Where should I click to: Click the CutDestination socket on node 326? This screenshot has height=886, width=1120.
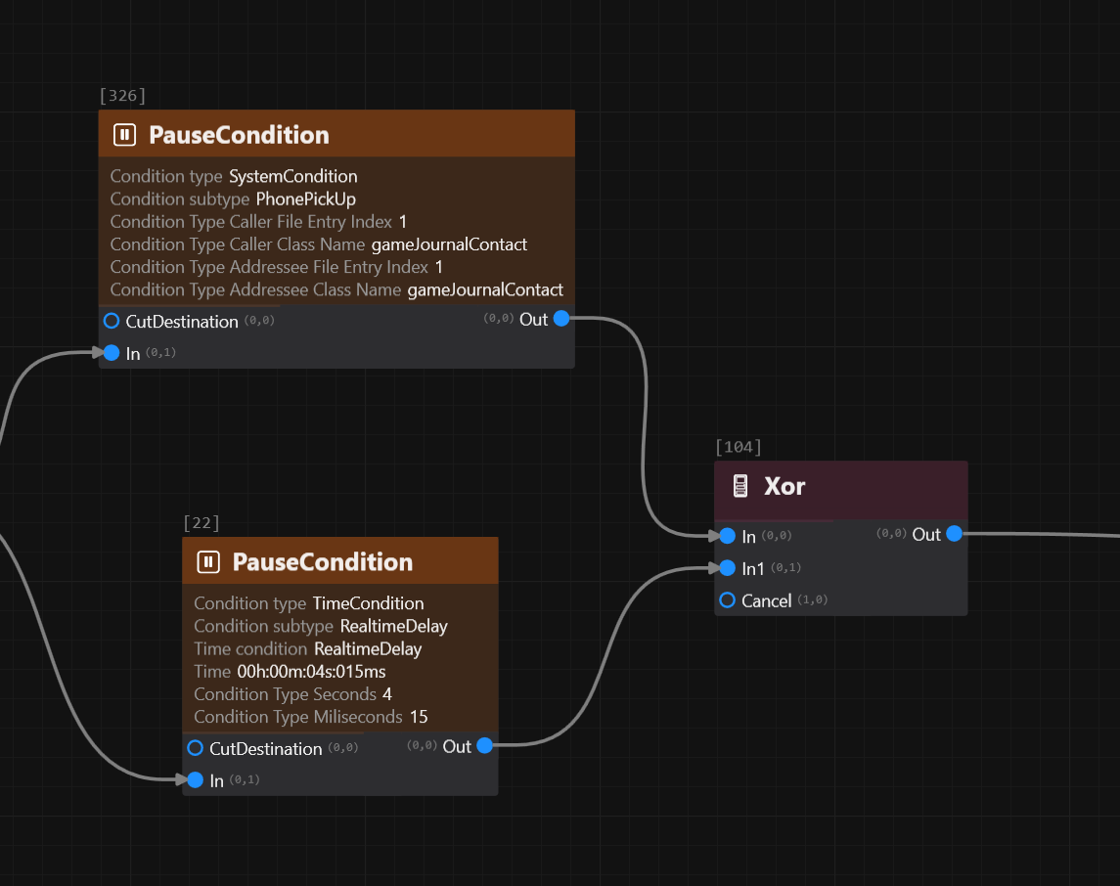pos(112,321)
